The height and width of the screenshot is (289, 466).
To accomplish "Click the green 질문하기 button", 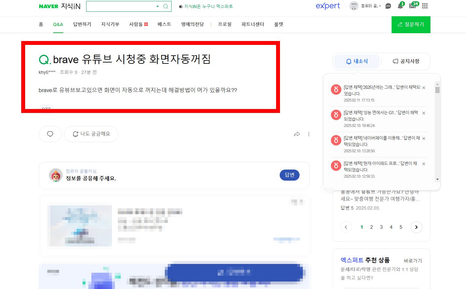I will point(411,25).
